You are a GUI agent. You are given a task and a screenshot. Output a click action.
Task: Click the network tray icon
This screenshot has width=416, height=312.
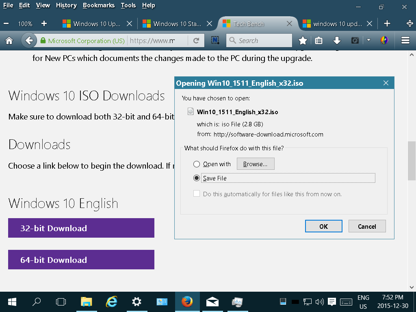click(308, 302)
